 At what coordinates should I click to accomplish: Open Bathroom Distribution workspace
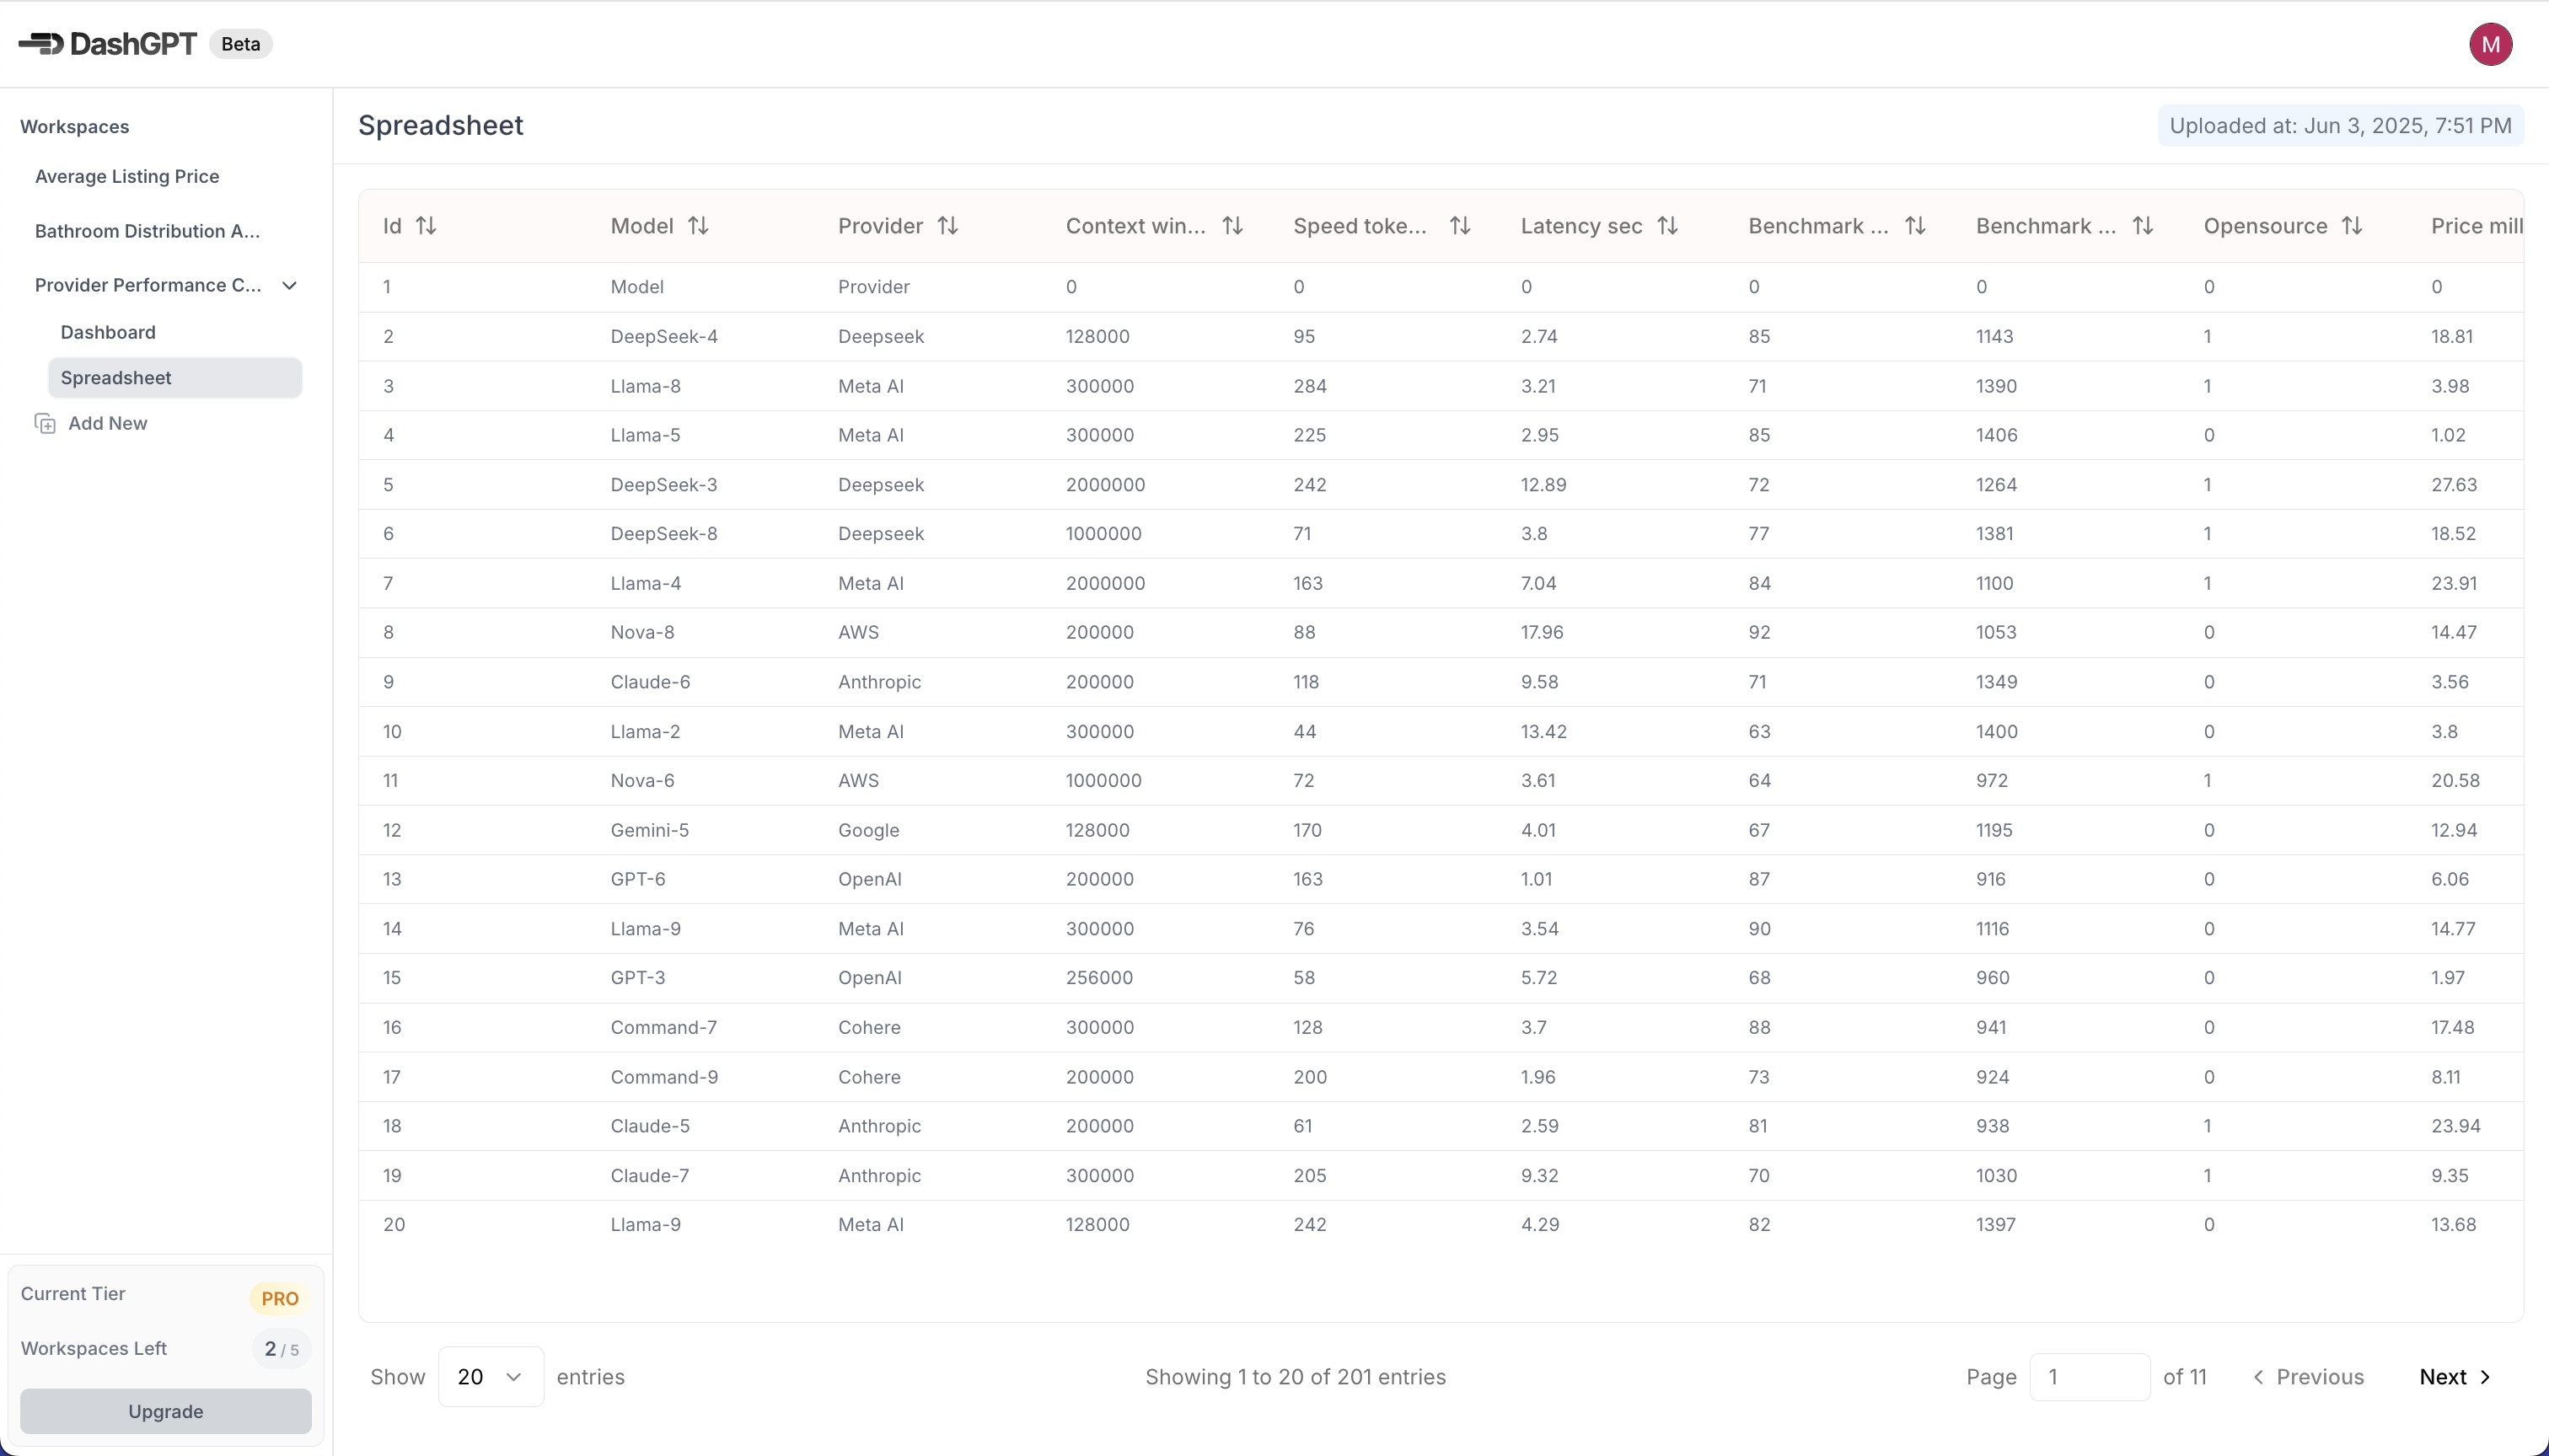pos(147,231)
